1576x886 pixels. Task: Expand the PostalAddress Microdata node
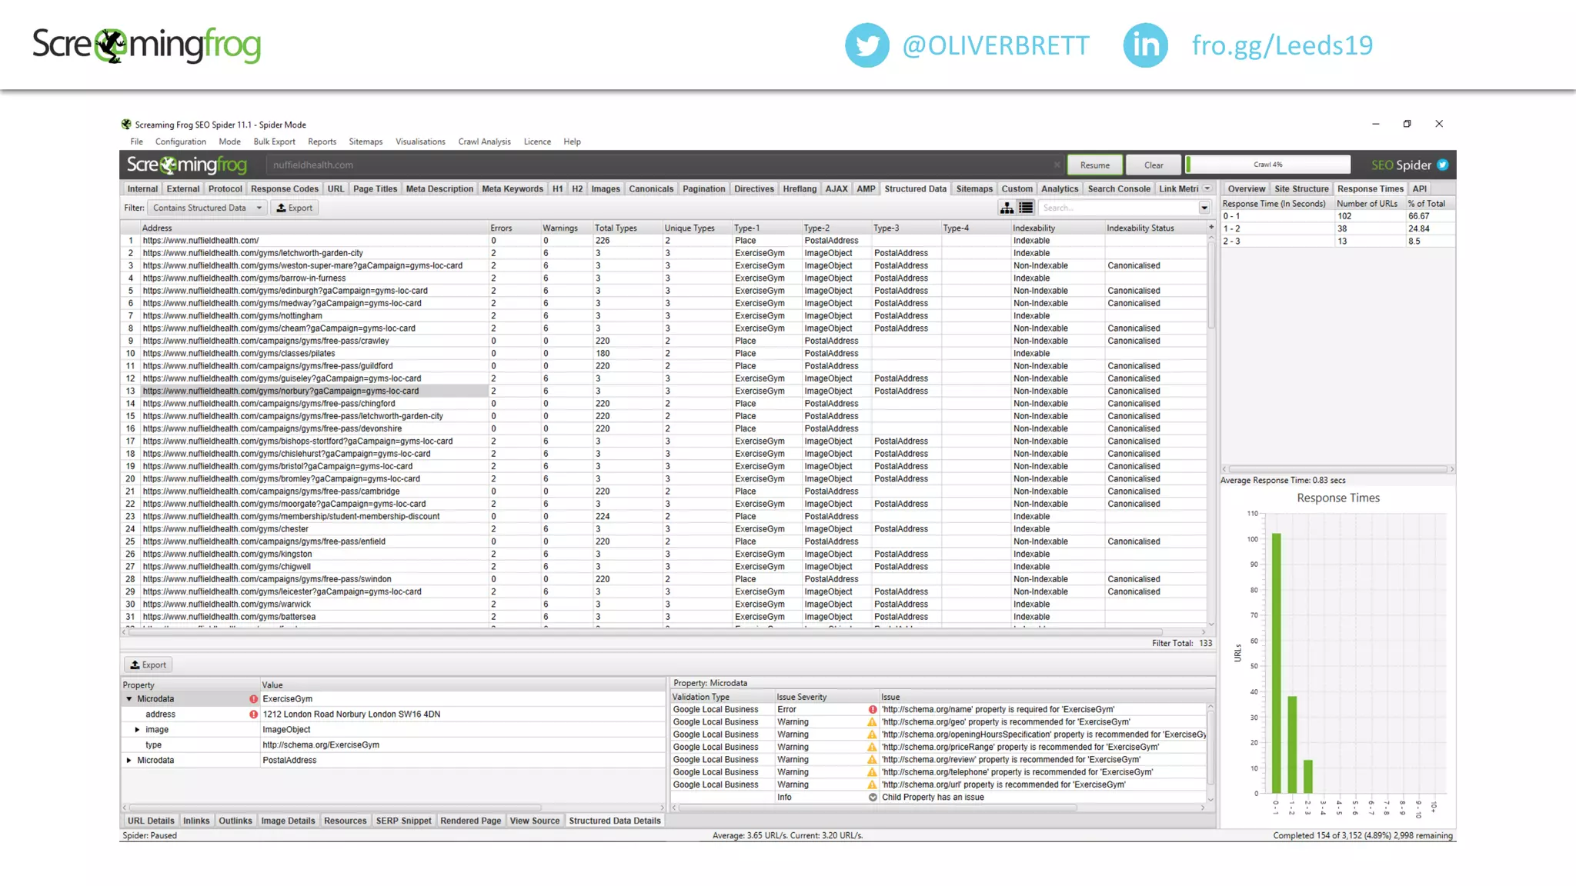click(x=129, y=760)
